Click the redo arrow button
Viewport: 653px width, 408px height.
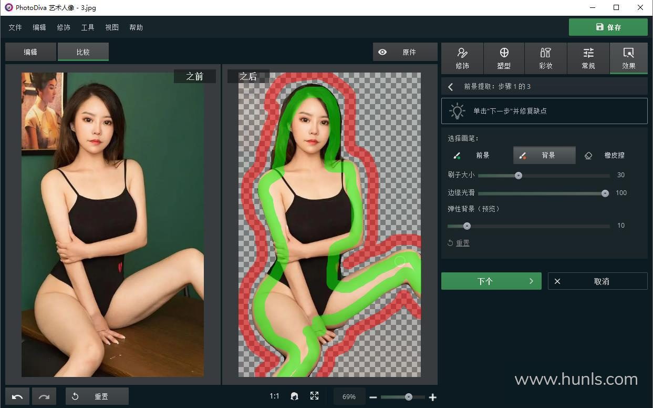point(44,396)
